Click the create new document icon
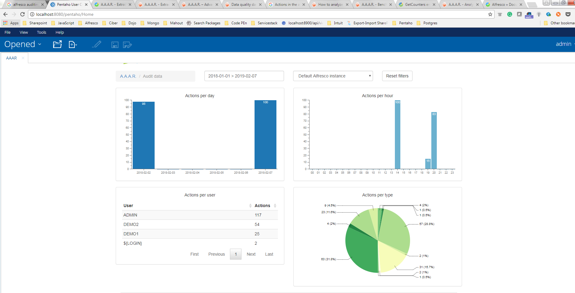 coord(73,44)
